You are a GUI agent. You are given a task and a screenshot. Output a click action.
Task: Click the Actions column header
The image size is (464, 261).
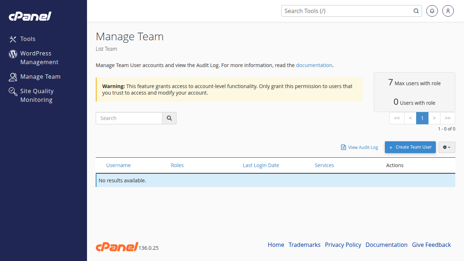point(395,165)
